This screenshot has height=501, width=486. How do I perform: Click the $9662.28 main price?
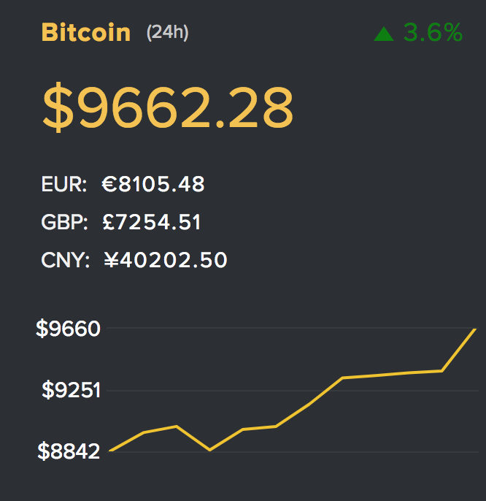tap(168, 107)
